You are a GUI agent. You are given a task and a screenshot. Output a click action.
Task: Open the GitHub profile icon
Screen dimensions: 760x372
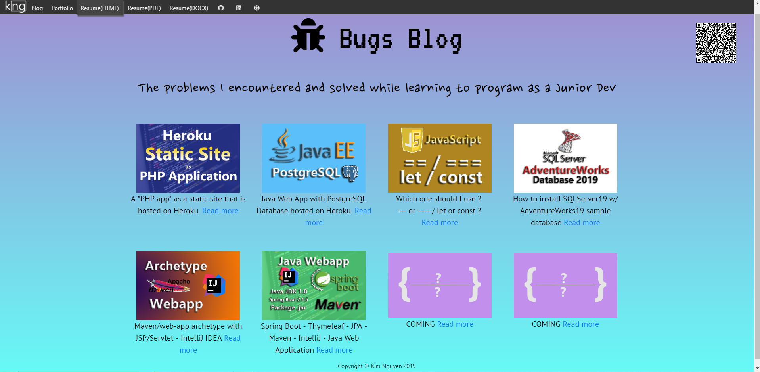[221, 8]
